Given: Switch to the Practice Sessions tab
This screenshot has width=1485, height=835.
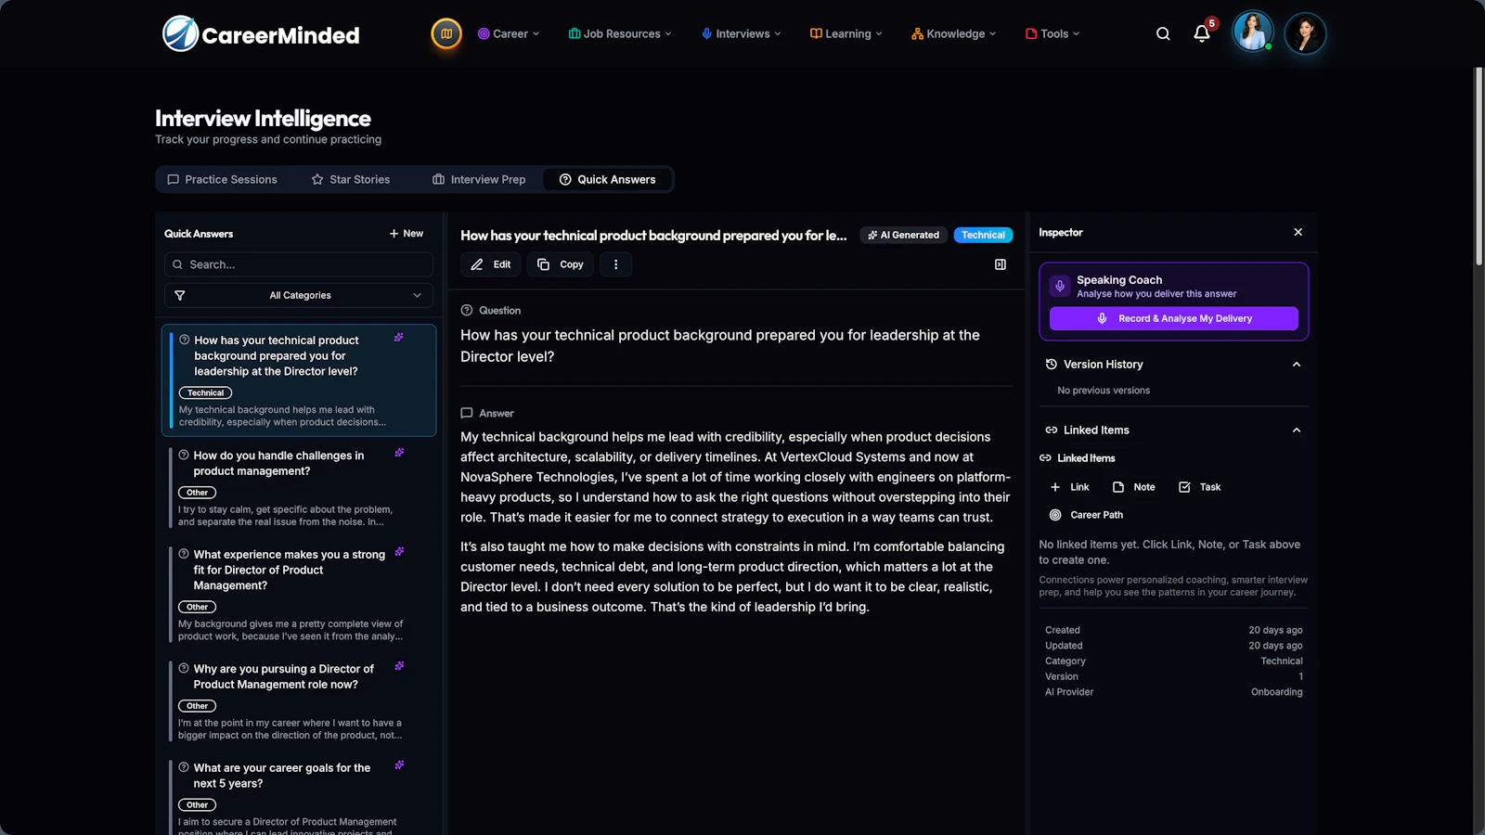Looking at the screenshot, I should coord(222,179).
